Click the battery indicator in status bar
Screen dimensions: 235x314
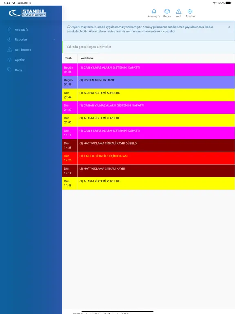click(x=228, y=3)
